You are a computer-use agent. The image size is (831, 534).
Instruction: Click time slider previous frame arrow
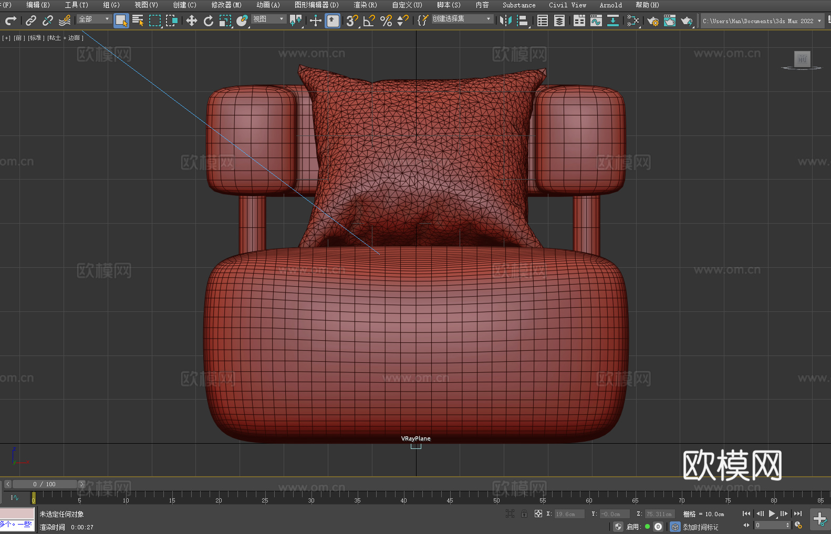coord(7,484)
